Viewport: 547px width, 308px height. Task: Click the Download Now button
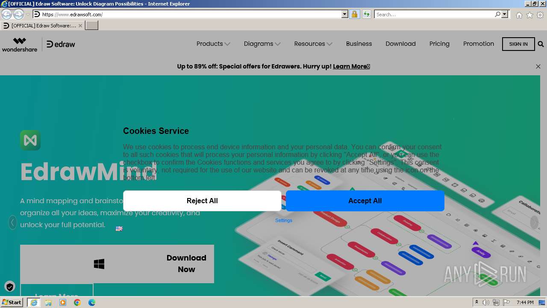click(117, 264)
